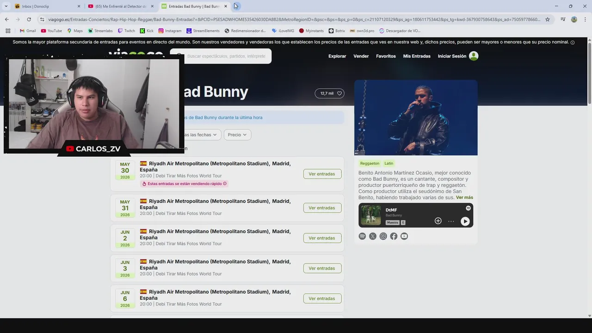Open the apps grid in bookmarks bar

[x=8, y=31]
